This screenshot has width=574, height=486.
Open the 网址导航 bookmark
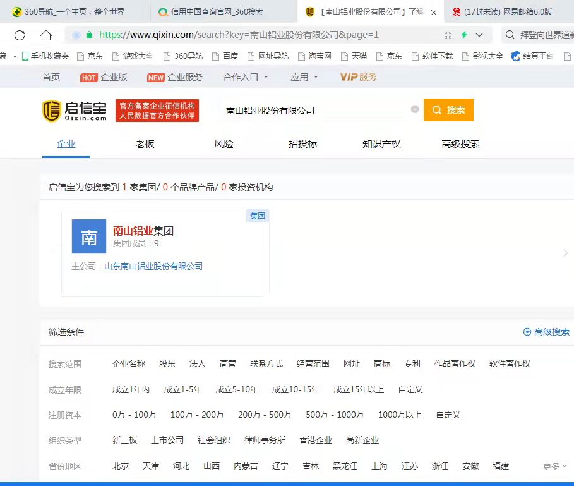[268, 56]
